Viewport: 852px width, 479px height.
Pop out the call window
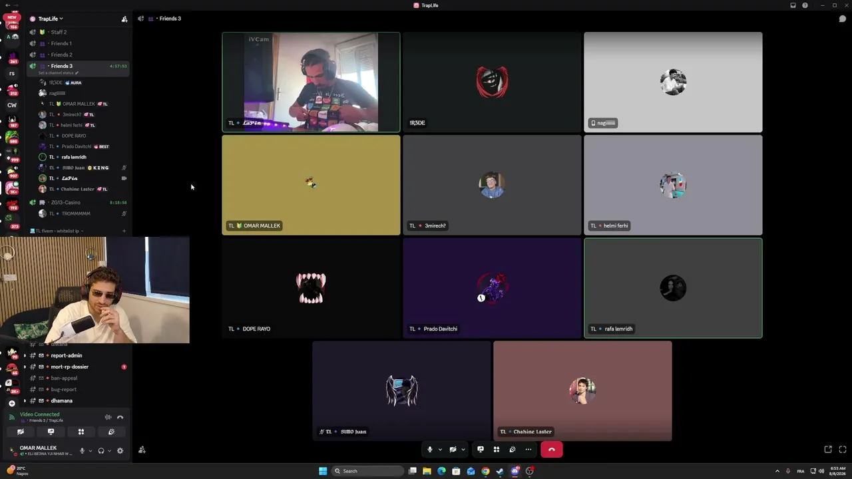point(828,450)
